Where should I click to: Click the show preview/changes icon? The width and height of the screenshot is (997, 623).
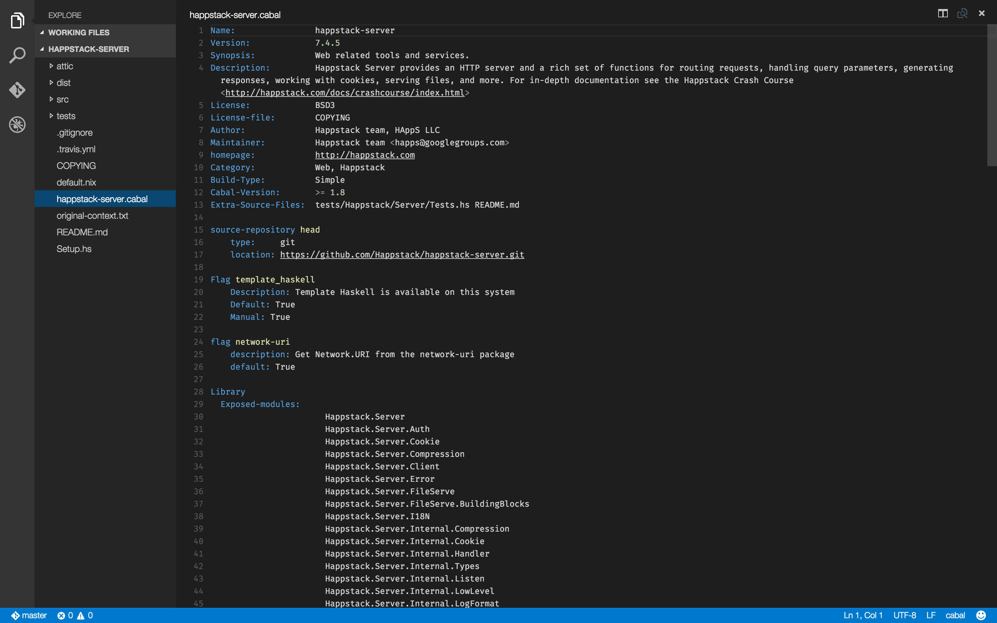tap(962, 13)
